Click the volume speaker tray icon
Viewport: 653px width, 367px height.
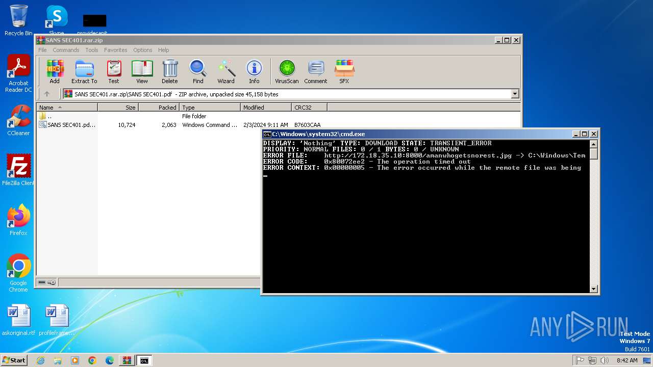[605, 360]
